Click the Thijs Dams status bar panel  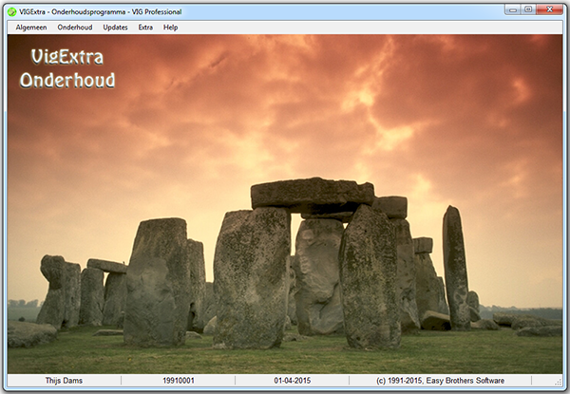point(65,381)
